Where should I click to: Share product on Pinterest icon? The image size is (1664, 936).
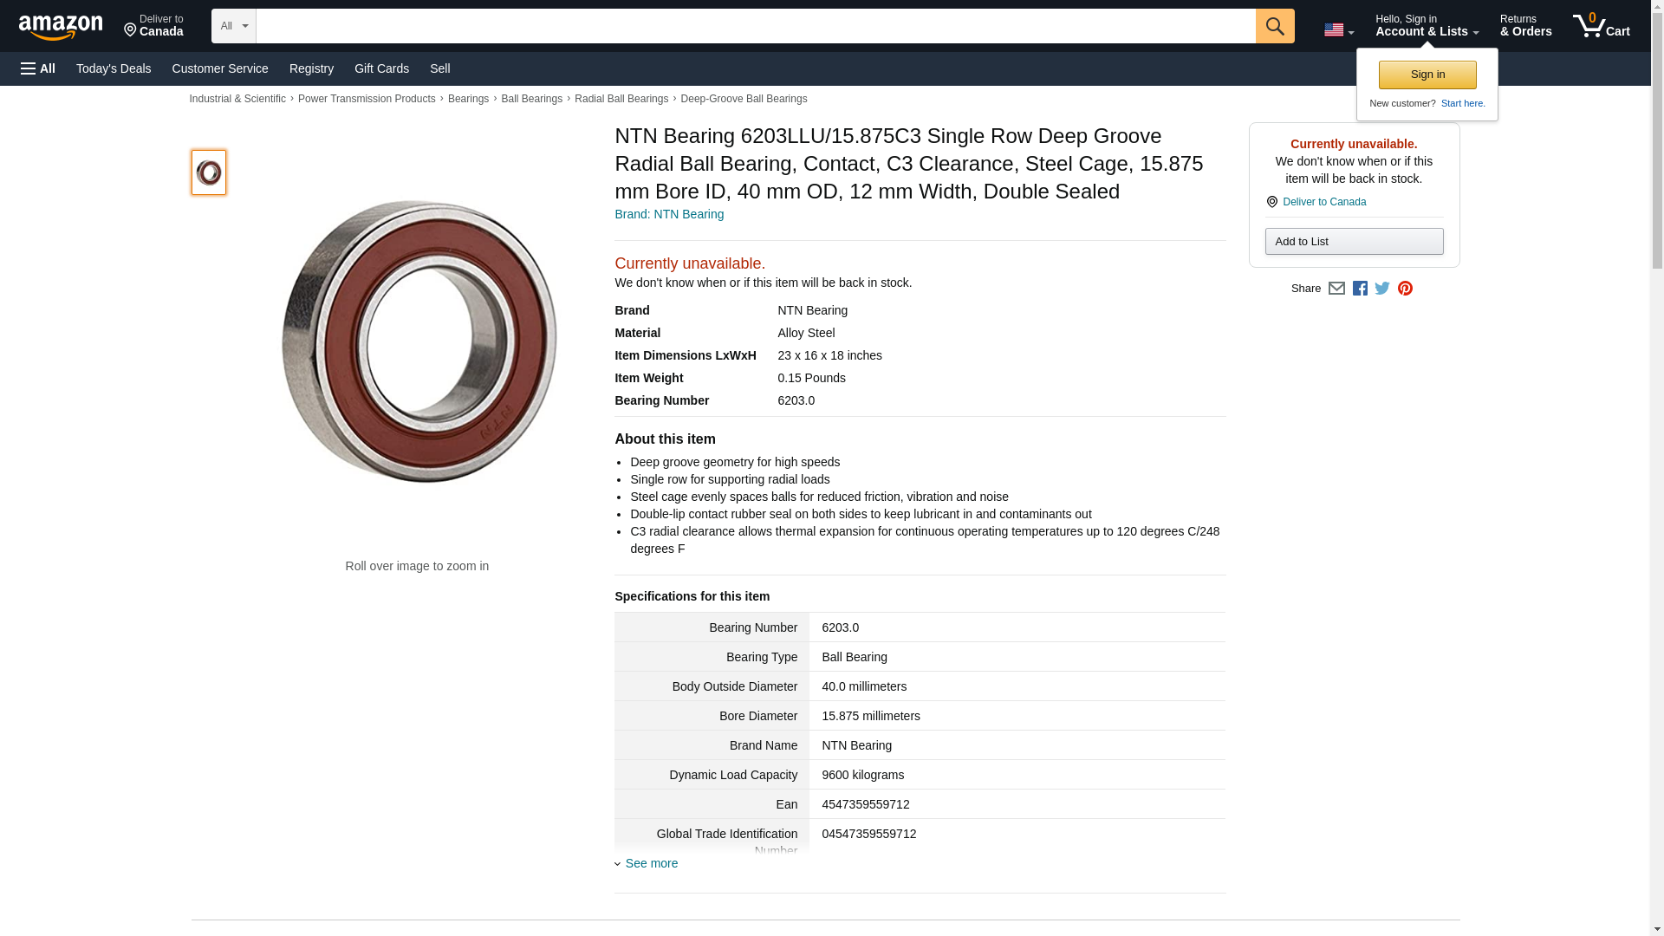click(1405, 289)
